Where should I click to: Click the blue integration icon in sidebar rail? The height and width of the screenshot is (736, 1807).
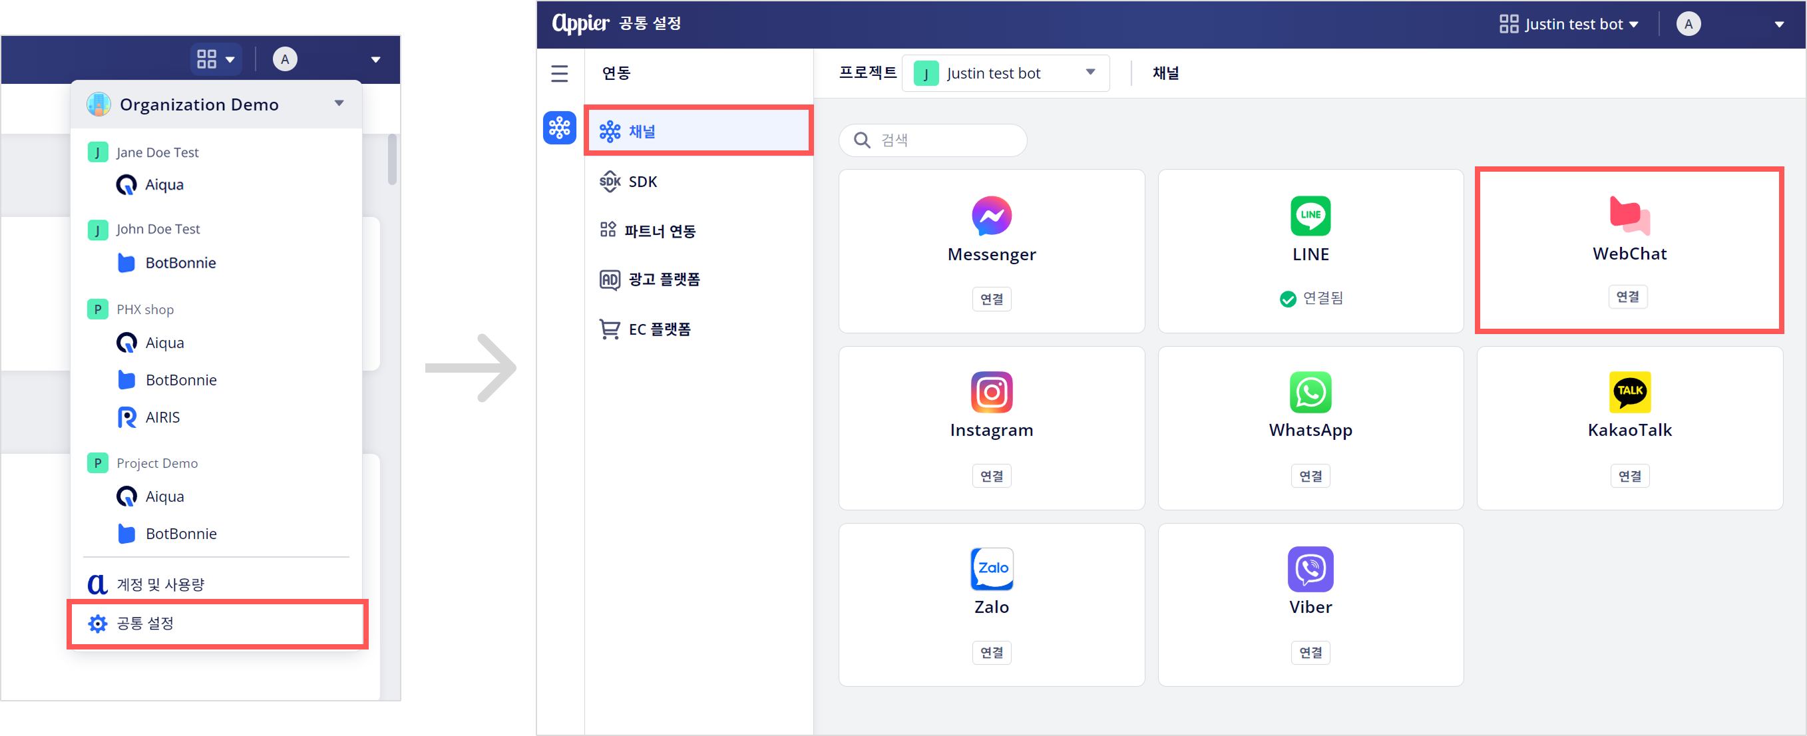click(x=560, y=128)
